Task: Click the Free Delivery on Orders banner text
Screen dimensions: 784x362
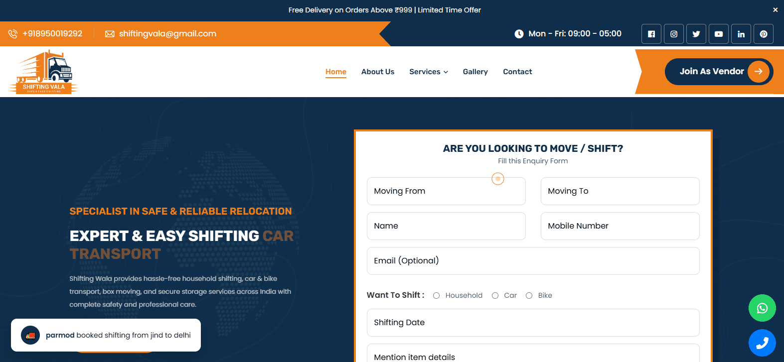Action: [385, 10]
